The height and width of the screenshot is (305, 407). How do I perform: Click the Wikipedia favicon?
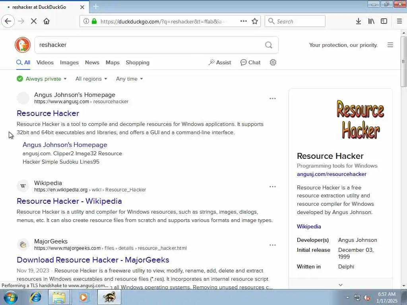tap(23, 186)
